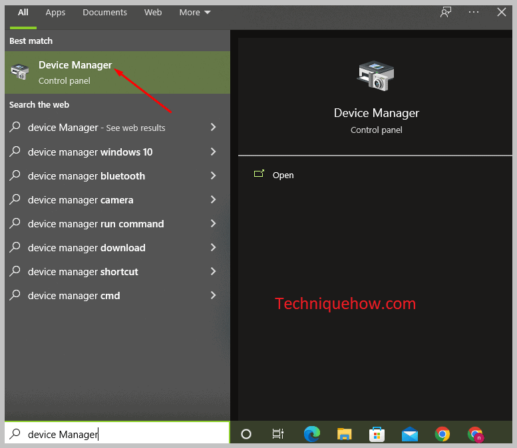Select the All tab
This screenshot has height=448, width=517.
pyautogui.click(x=23, y=13)
